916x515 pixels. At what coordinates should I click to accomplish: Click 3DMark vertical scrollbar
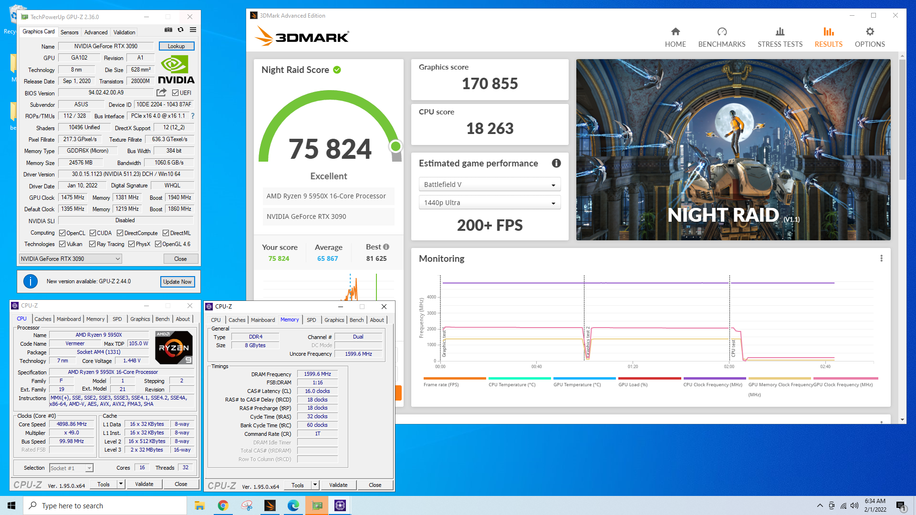click(x=902, y=120)
